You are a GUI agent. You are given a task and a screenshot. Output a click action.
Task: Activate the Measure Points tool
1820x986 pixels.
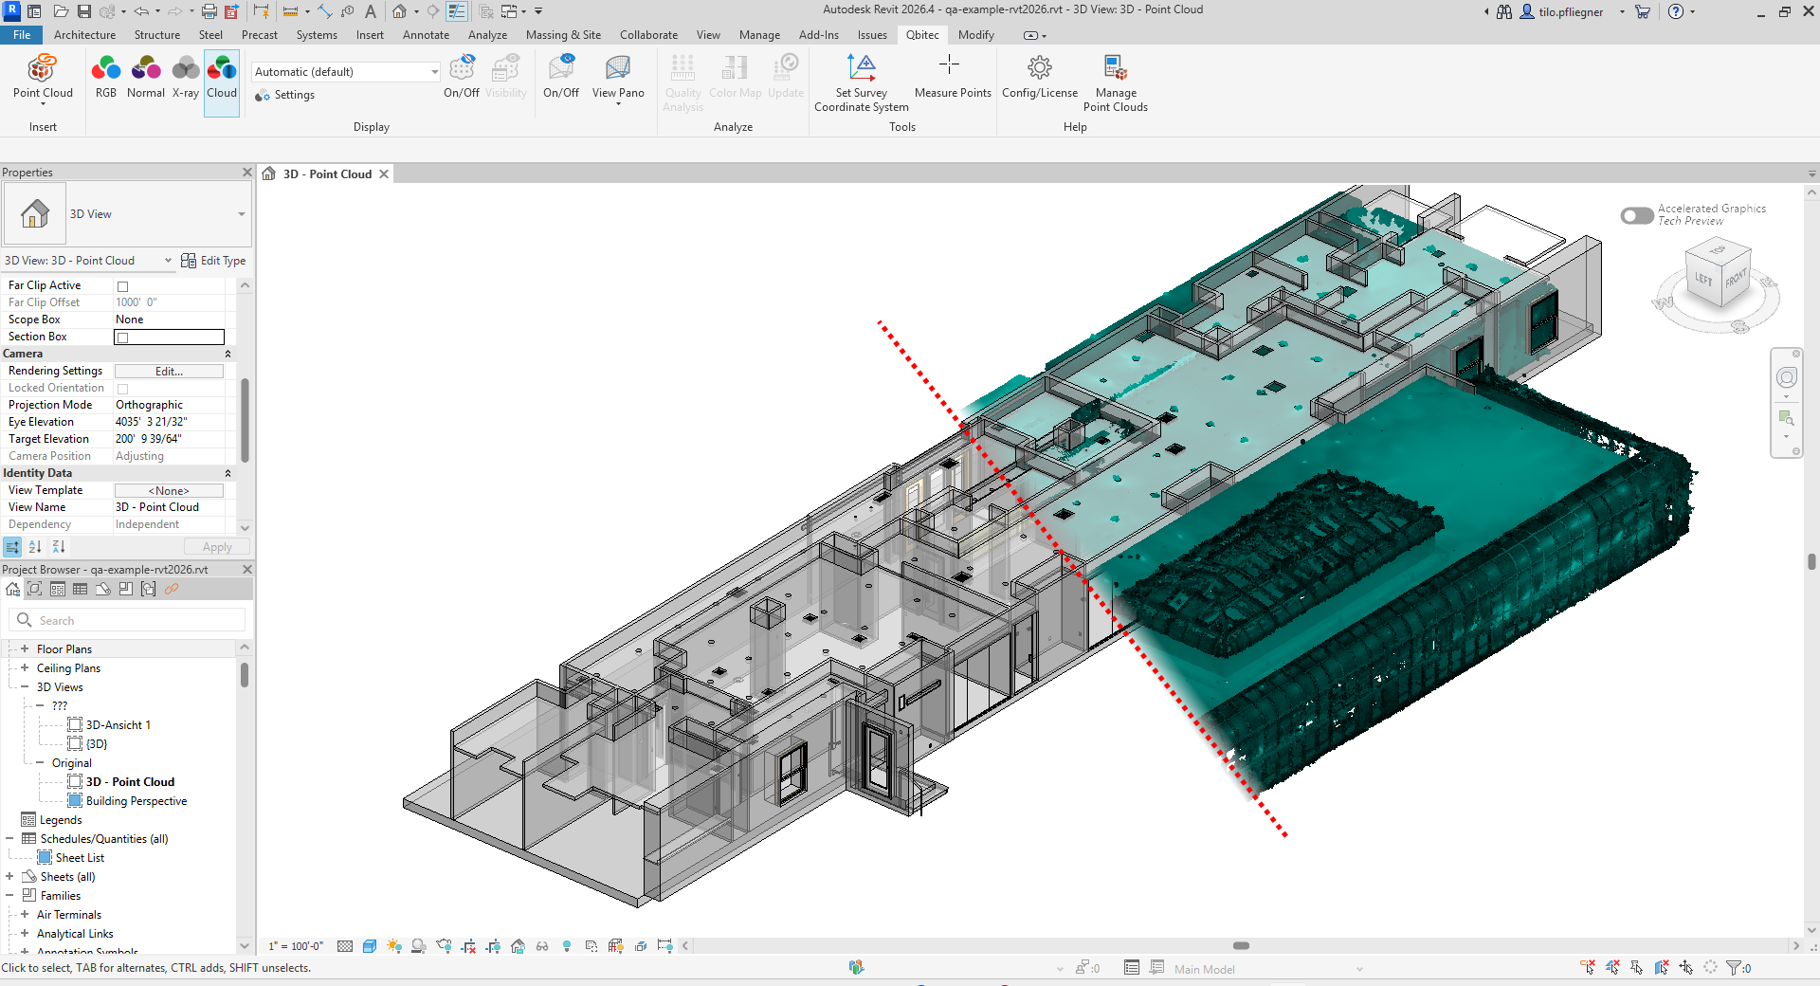[953, 77]
